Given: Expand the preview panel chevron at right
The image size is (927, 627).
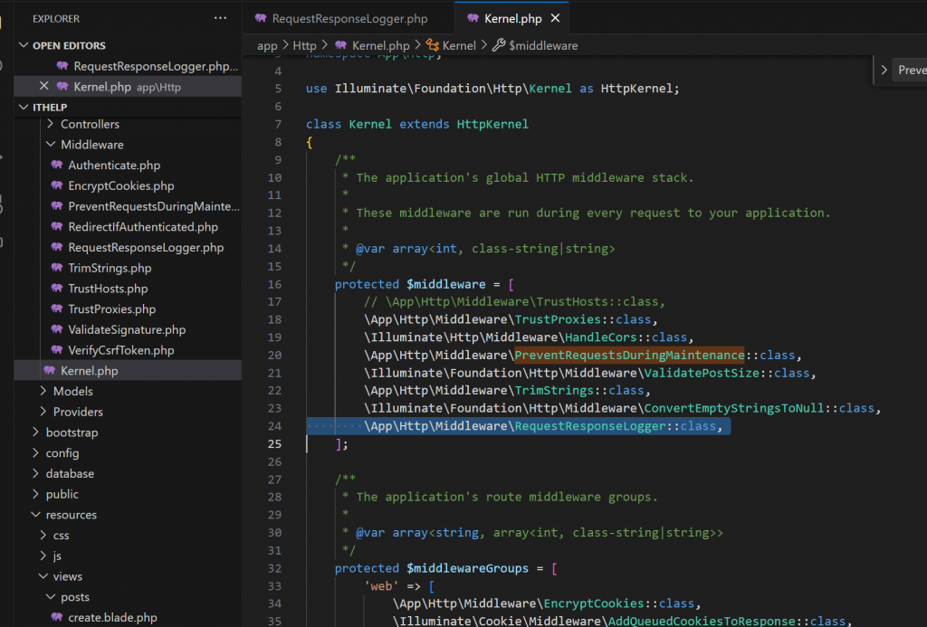Looking at the screenshot, I should coord(884,70).
